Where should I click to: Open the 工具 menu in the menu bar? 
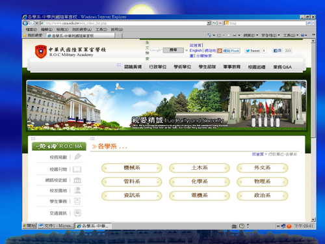point(101,29)
